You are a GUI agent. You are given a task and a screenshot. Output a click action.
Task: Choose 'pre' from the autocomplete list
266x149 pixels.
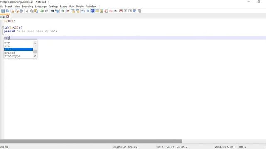click(18, 46)
